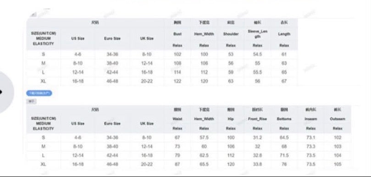Click the blue pill-shaped button between tables
Viewport: 371px width, 177px height.
tap(39, 93)
